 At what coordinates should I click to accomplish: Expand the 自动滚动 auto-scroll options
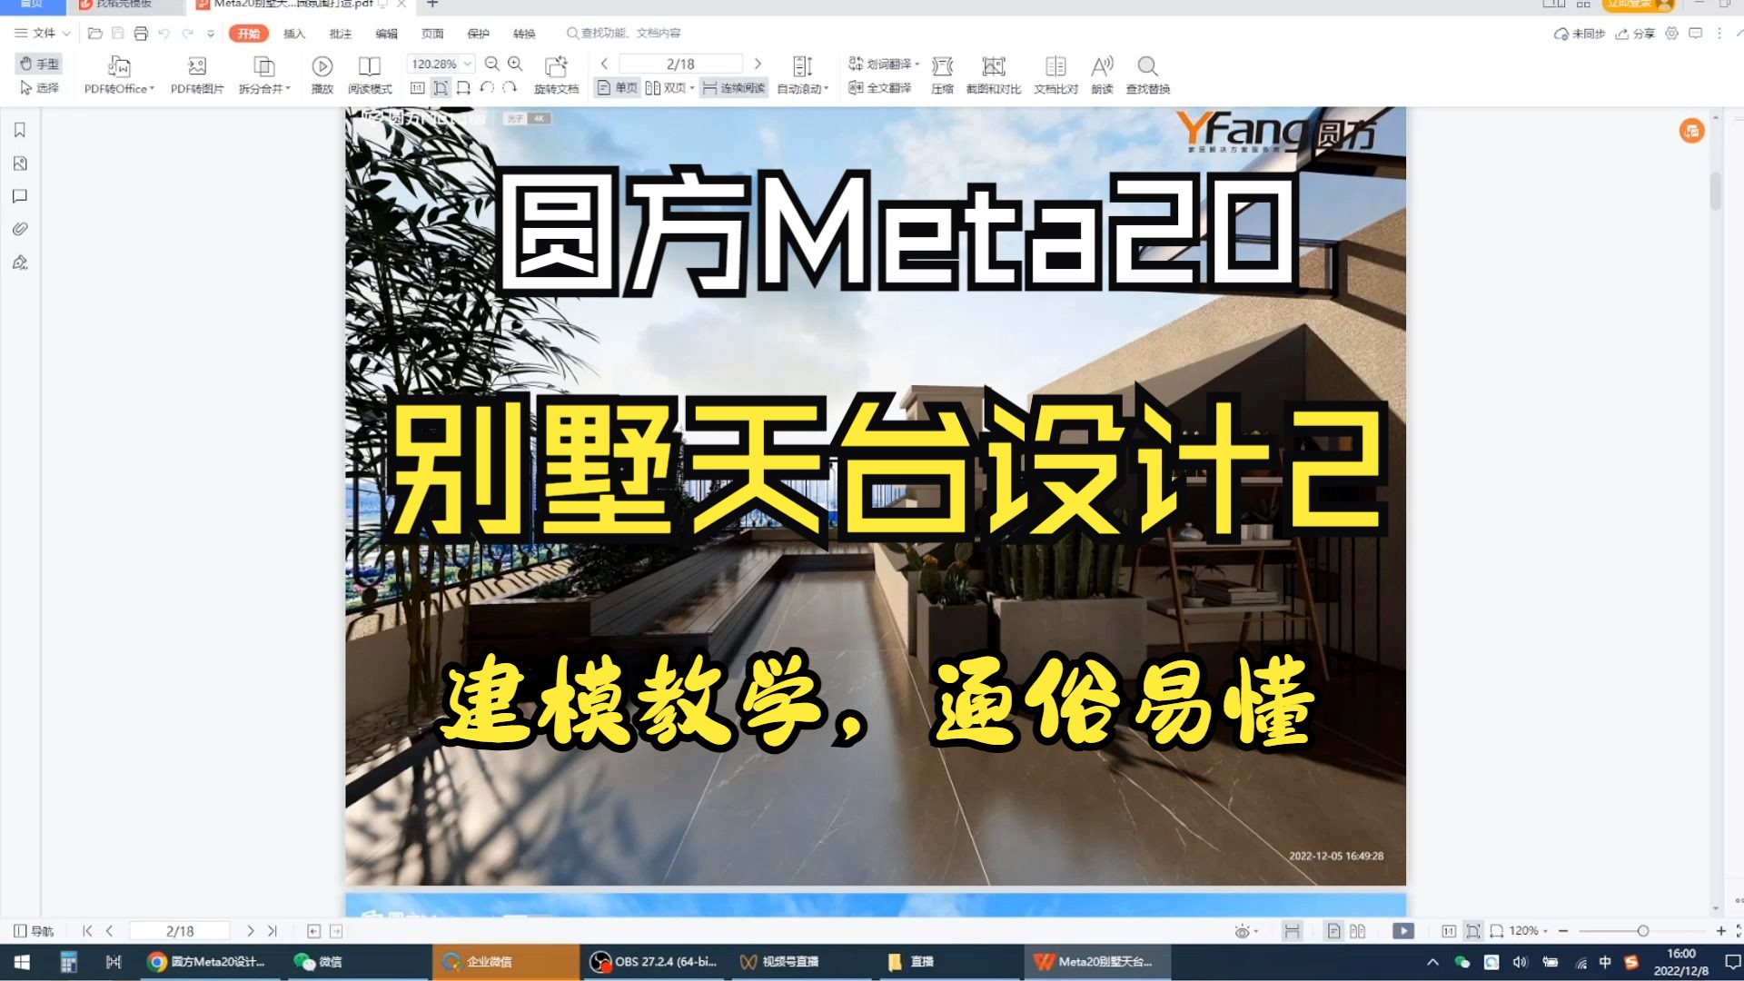pos(803,74)
